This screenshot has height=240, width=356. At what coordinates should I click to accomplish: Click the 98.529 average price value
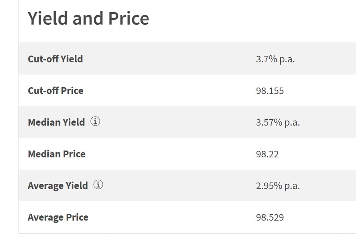click(270, 218)
